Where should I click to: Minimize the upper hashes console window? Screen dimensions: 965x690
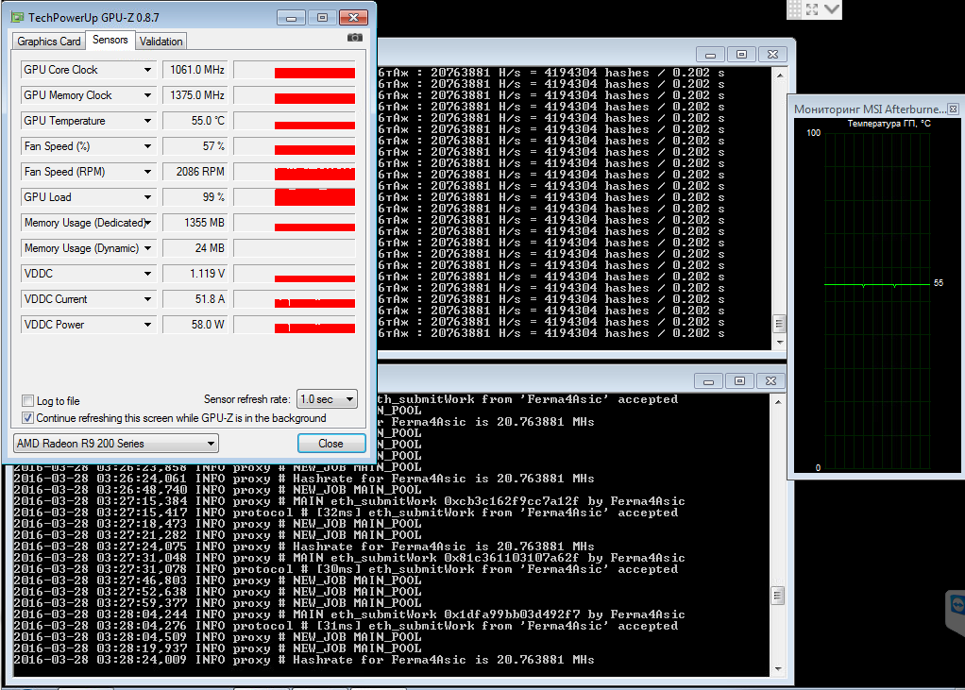tap(710, 55)
